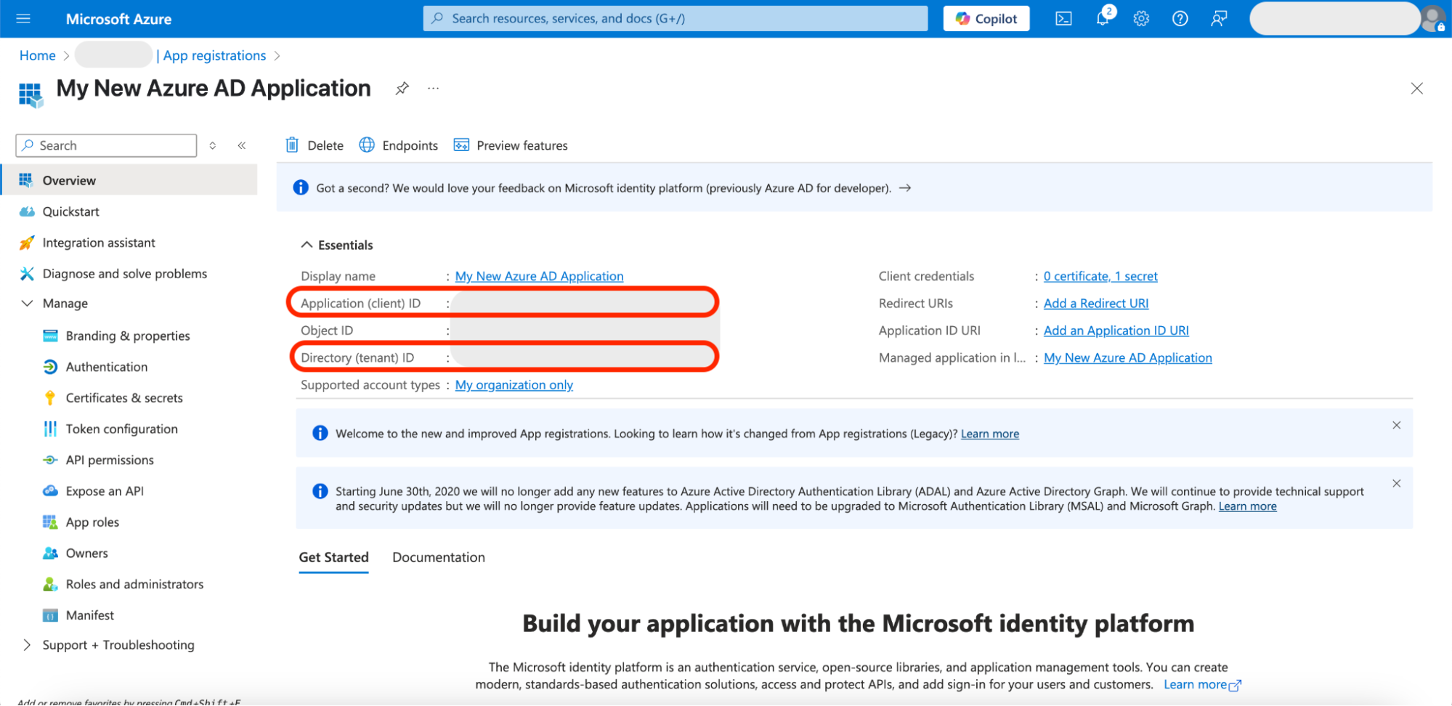Click the Endpoints globe icon
Viewport: 1452px width, 706px height.
pos(367,145)
